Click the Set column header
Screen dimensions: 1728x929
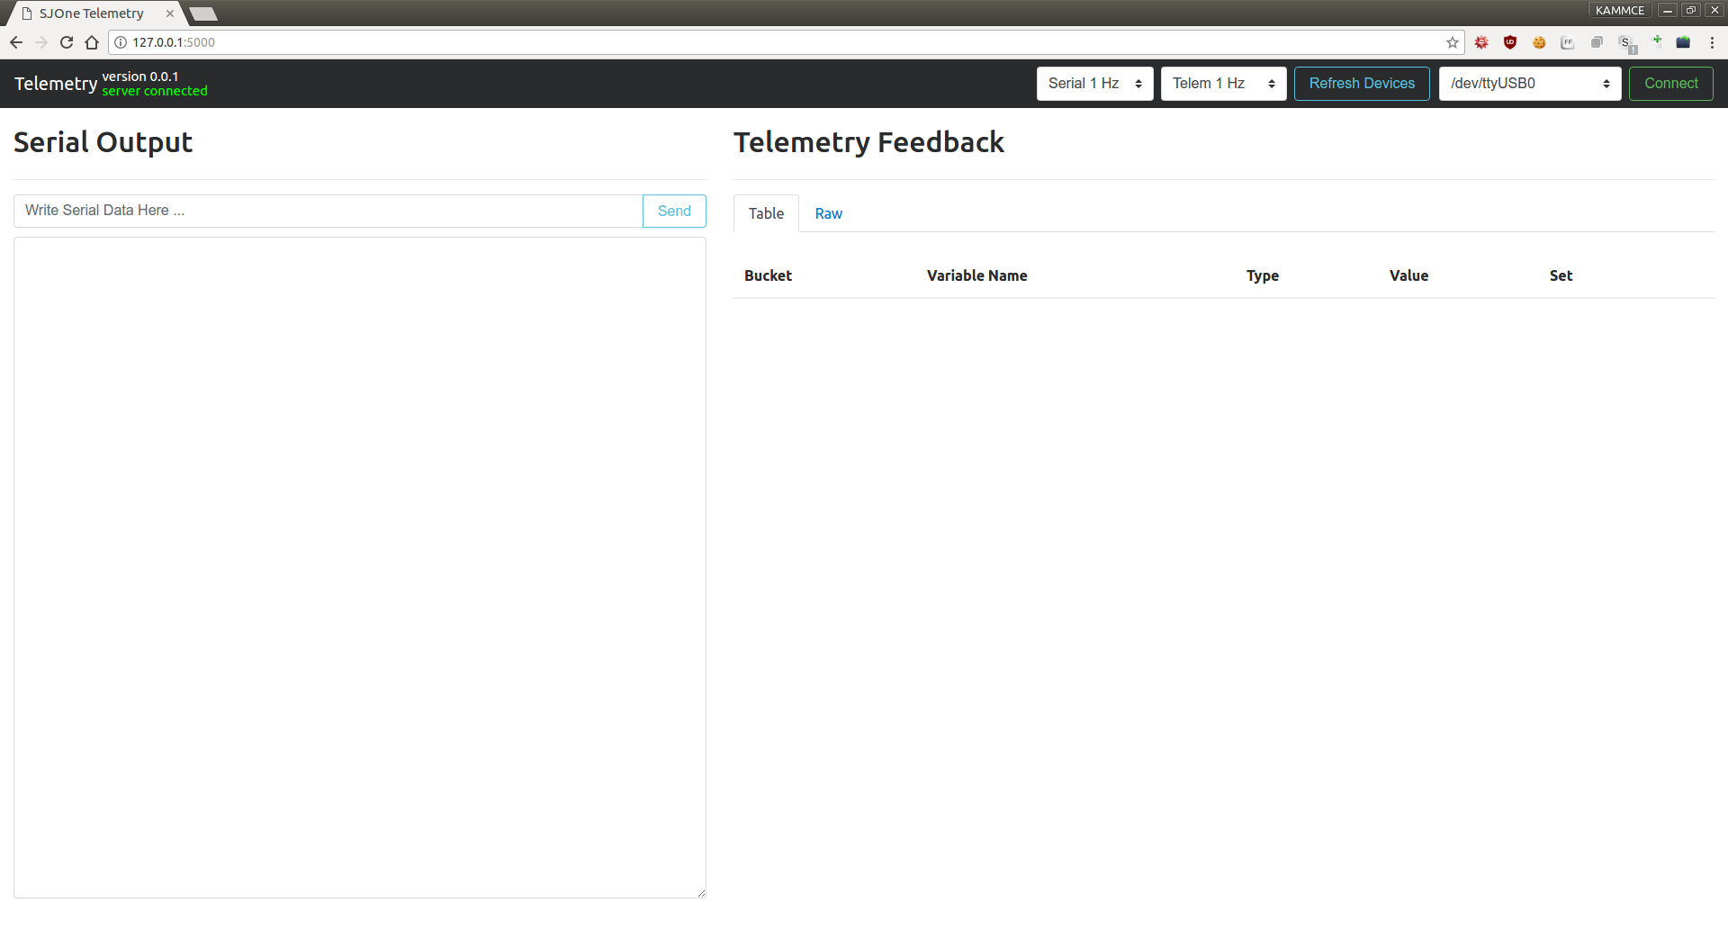[x=1561, y=275]
